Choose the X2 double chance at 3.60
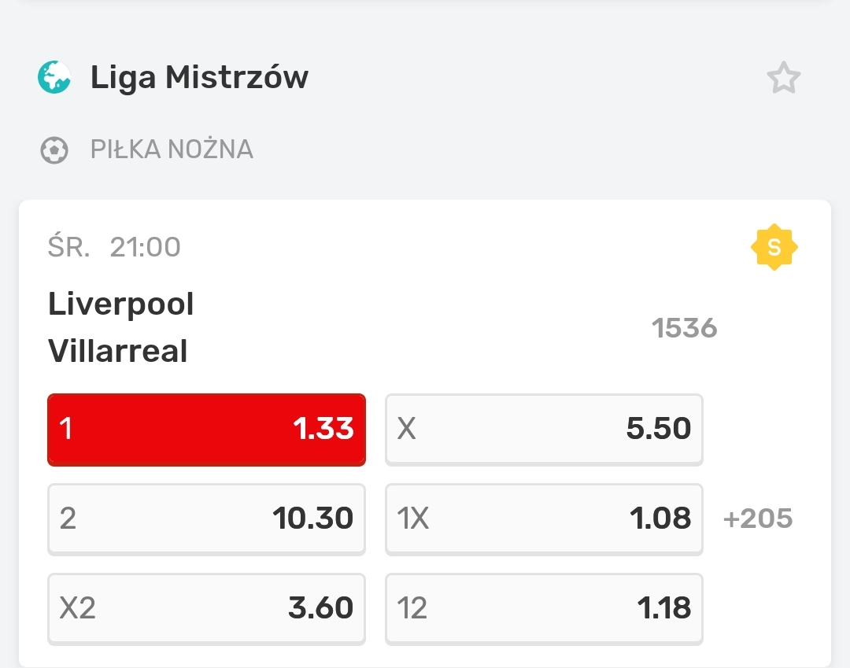The height and width of the screenshot is (668, 850). 206,608
